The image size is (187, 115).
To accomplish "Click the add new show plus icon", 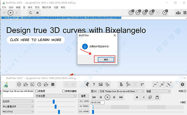I will [x=19, y=85].
